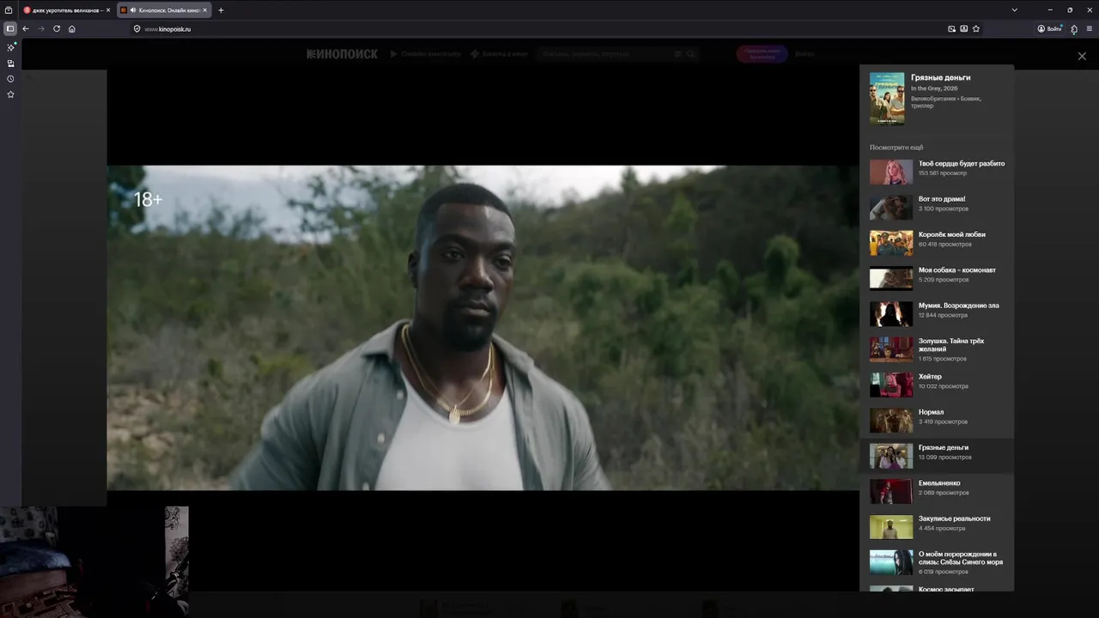Open tab overview icon at top left
1099x618 pixels.
9,9
